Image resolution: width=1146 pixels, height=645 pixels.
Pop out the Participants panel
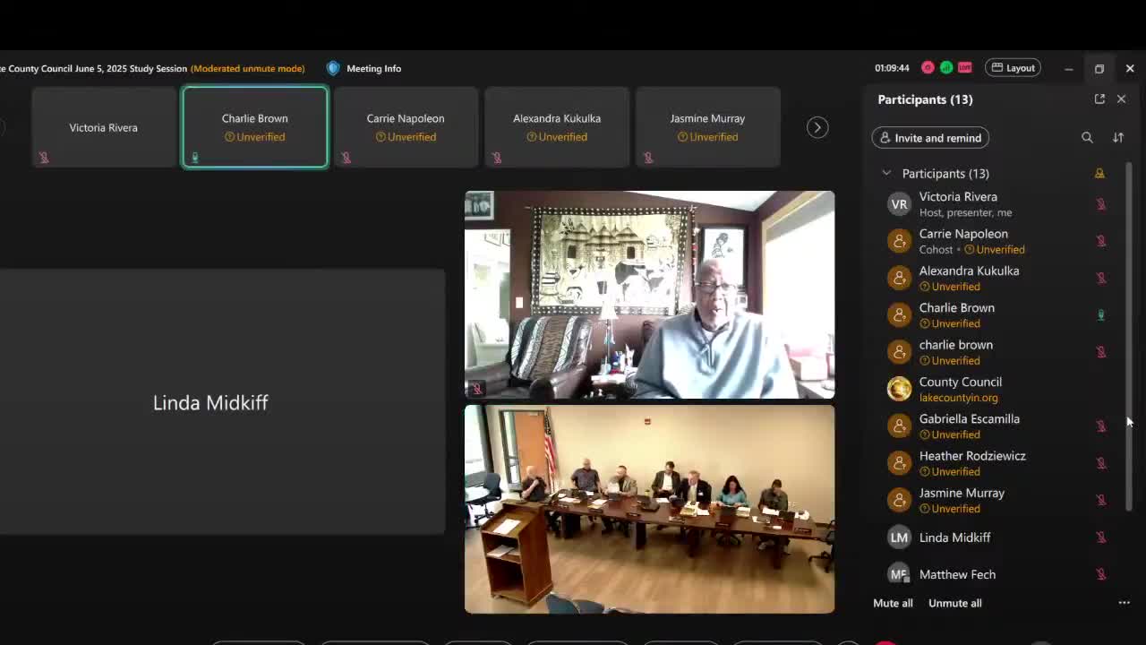coord(1099,99)
